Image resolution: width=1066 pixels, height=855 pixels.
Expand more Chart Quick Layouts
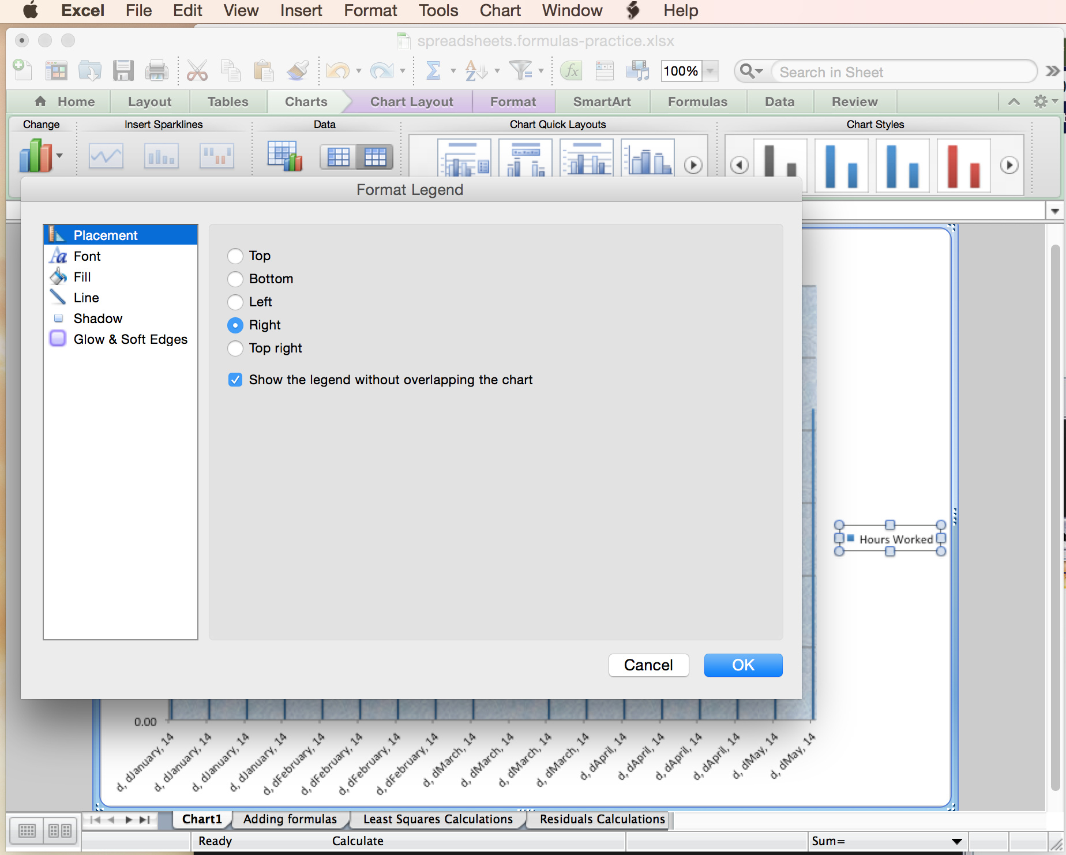(x=692, y=164)
